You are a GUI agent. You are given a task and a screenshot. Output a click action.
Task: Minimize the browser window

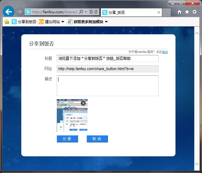173,3
